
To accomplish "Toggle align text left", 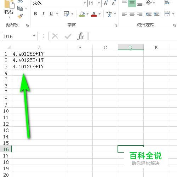I will pyautogui.click(x=124, y=14).
